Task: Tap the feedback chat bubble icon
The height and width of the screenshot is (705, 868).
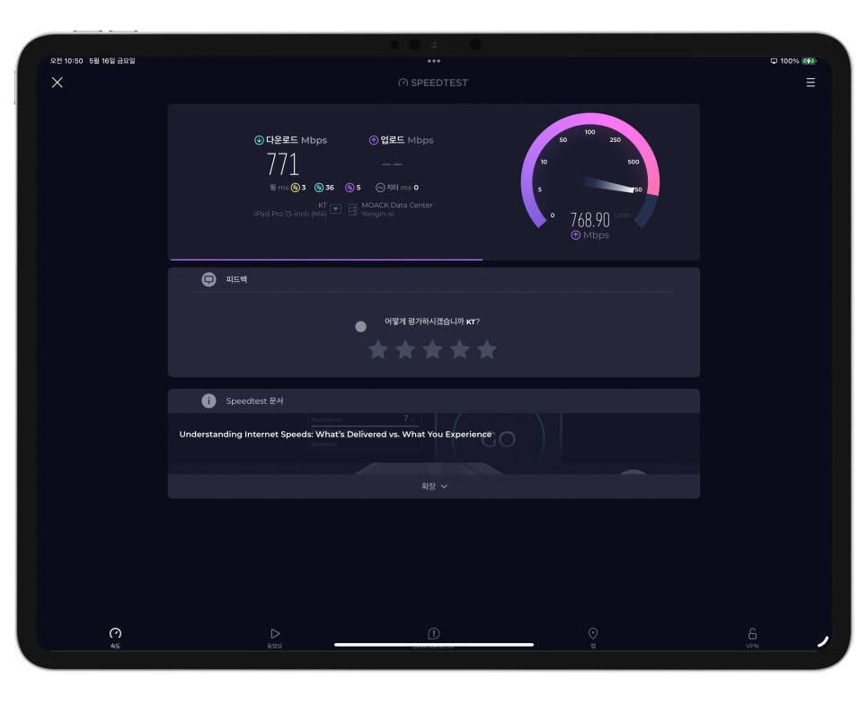Action: (x=208, y=279)
